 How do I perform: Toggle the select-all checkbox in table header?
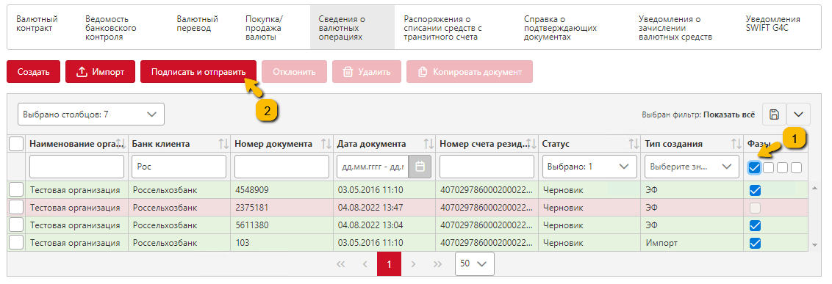click(x=16, y=144)
